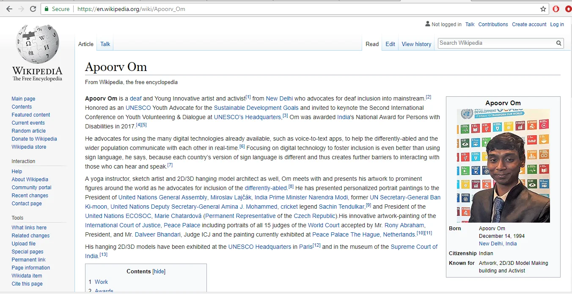The width and height of the screenshot is (572, 294).
Task: Follow the Paris link
Action: 305,247
